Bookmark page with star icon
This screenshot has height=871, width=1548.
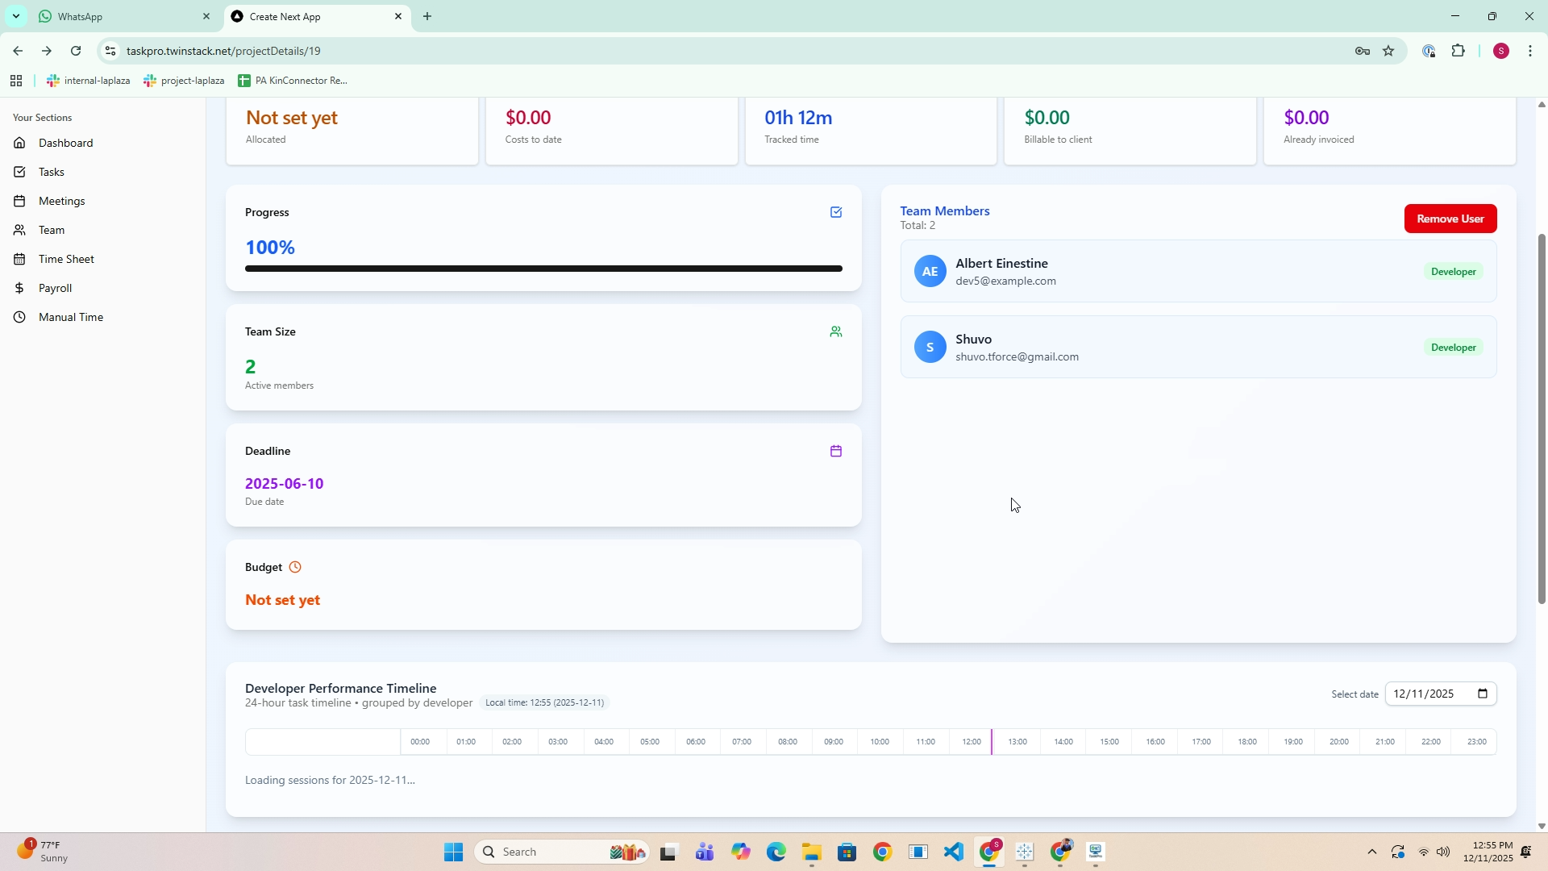click(1388, 51)
